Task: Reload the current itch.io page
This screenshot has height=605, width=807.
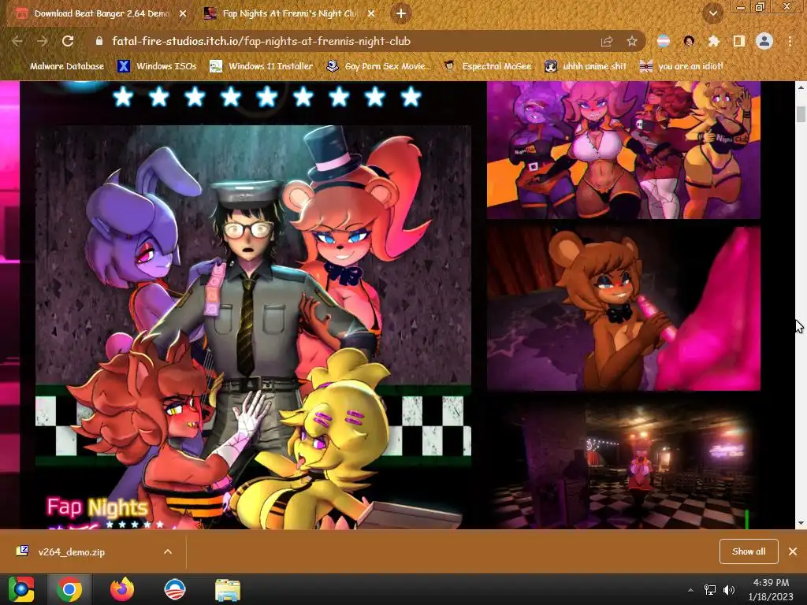Action: (x=68, y=41)
